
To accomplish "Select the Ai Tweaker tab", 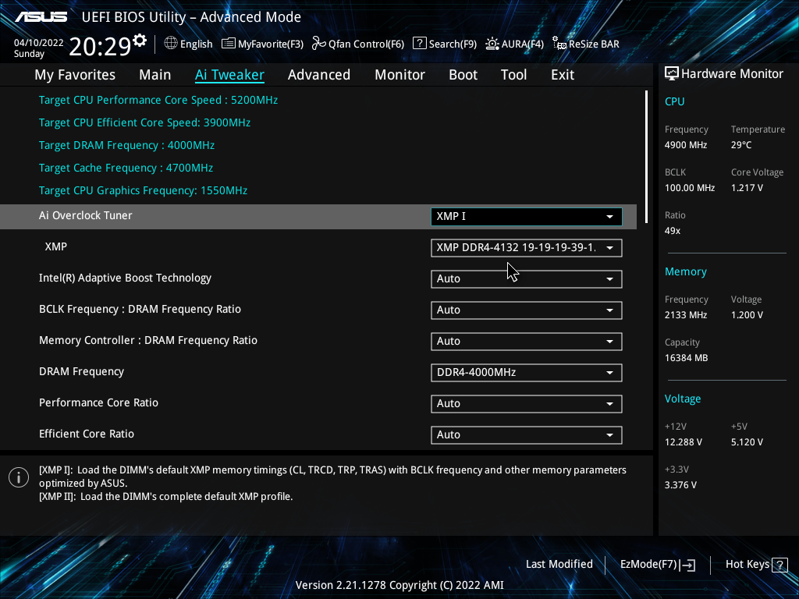I will coord(229,75).
